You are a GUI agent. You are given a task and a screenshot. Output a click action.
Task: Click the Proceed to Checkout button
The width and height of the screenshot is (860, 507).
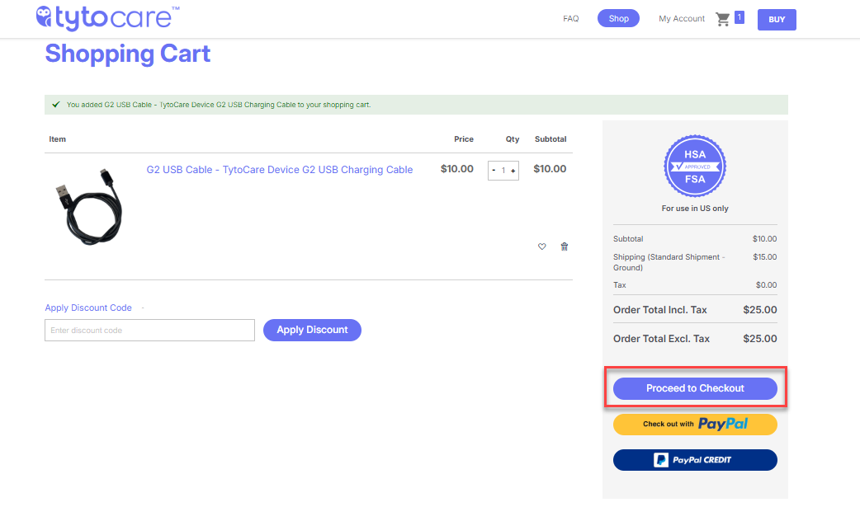pos(695,388)
